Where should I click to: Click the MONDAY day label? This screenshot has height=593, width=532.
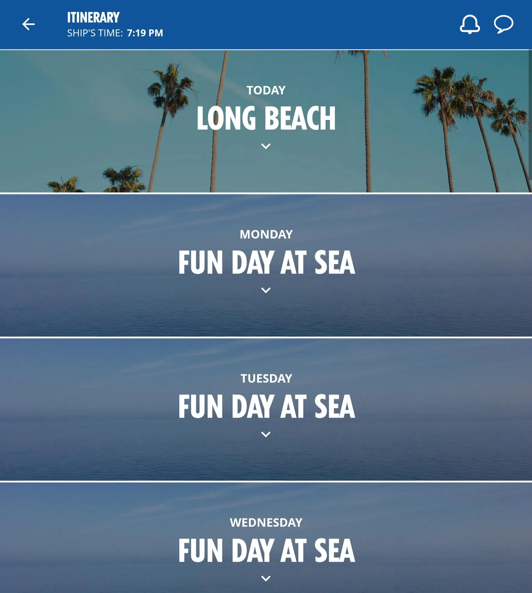[266, 234]
